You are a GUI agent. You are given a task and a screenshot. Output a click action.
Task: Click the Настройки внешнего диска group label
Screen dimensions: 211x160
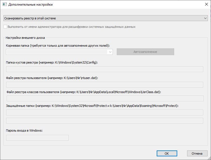[x=23, y=38]
